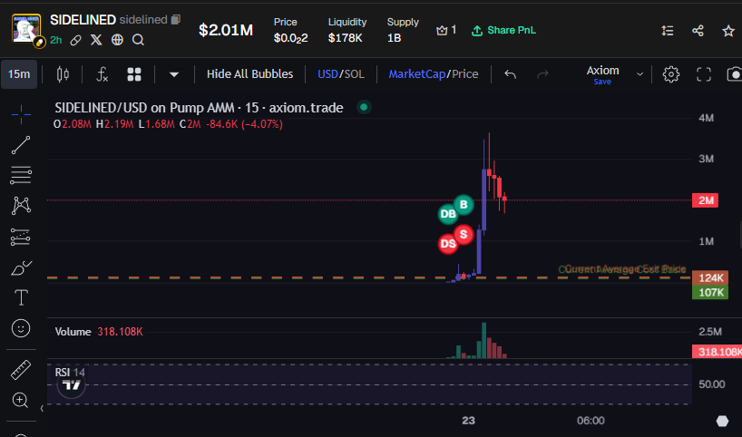Open the emoji and icons tool
The height and width of the screenshot is (437, 742).
click(21, 328)
